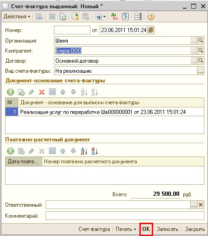The image size is (208, 236).
Task: Add row in Документ-основание table
Action: (x=11, y=92)
